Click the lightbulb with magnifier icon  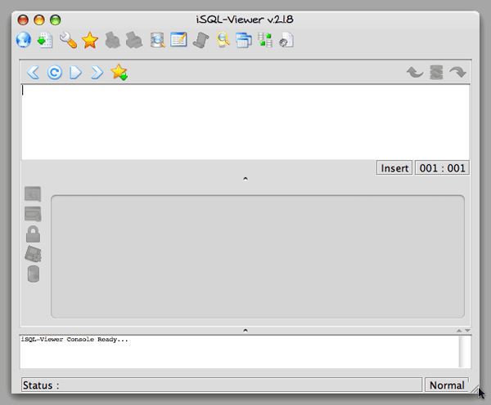tap(223, 40)
